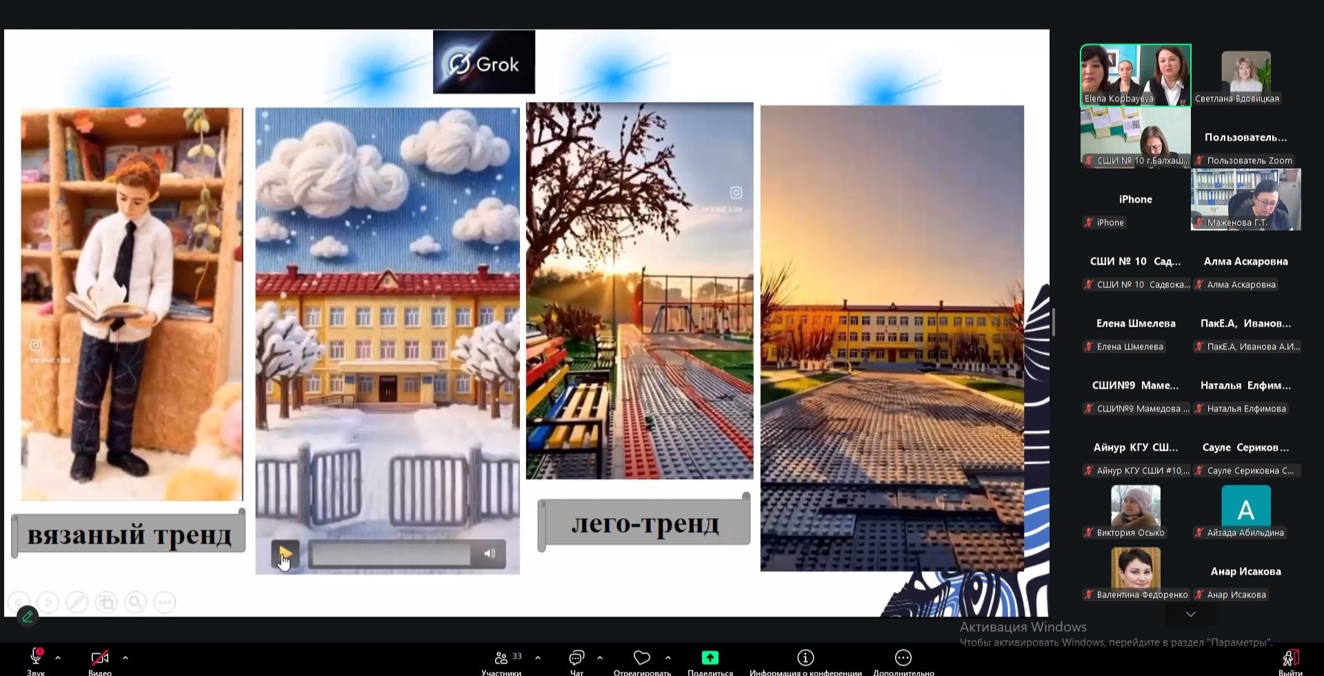Expand video options arrow next to Видео

tap(126, 658)
